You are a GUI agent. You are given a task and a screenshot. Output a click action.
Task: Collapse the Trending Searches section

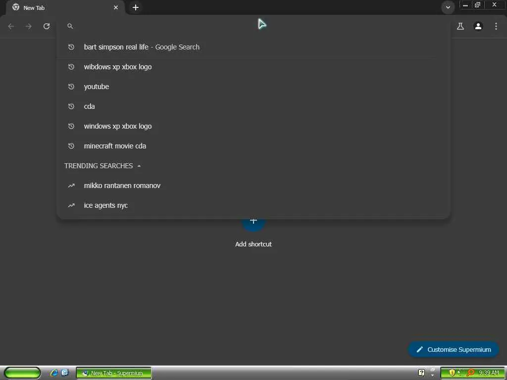click(x=139, y=166)
